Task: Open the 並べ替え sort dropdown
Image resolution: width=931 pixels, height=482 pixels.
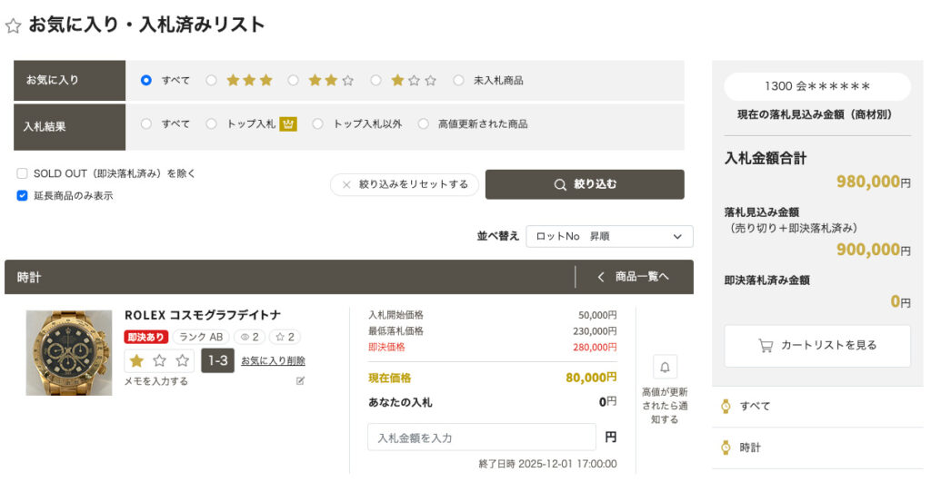Action: click(x=609, y=236)
